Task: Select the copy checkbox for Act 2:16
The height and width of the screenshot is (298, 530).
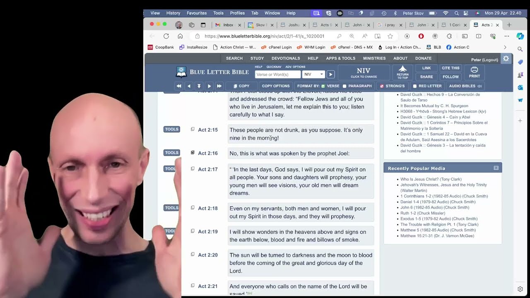Action: tap(193, 153)
